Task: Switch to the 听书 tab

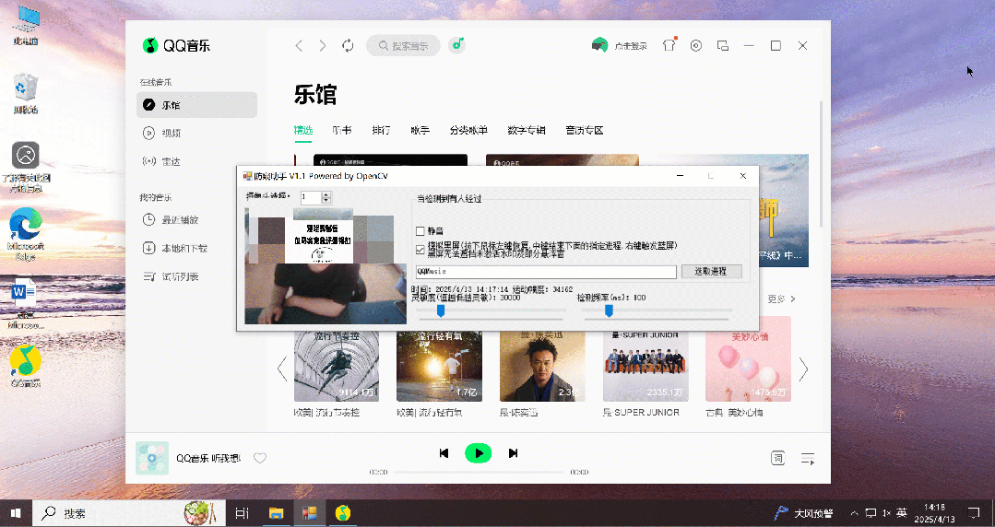Action: point(342,130)
